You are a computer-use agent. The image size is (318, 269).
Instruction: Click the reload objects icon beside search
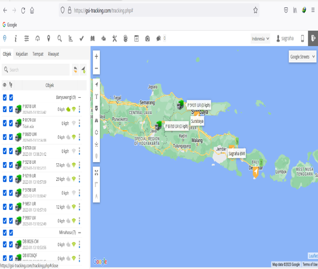tap(75, 70)
